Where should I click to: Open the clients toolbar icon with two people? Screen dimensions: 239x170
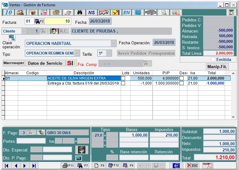20,12
